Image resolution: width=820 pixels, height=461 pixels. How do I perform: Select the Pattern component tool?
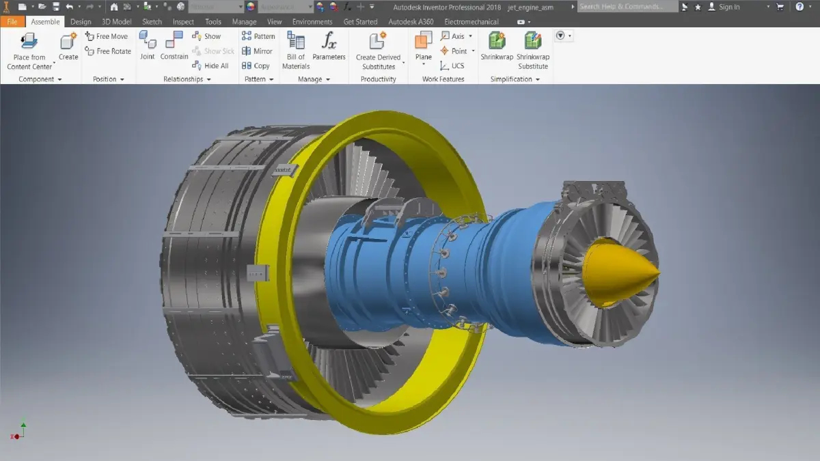click(258, 36)
